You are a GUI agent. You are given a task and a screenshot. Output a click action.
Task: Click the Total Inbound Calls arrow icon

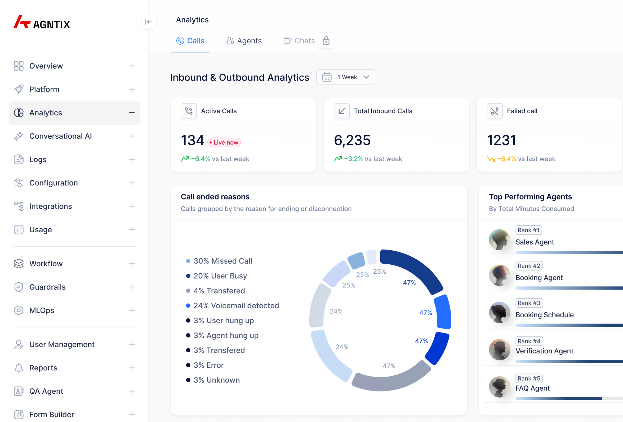pos(341,111)
